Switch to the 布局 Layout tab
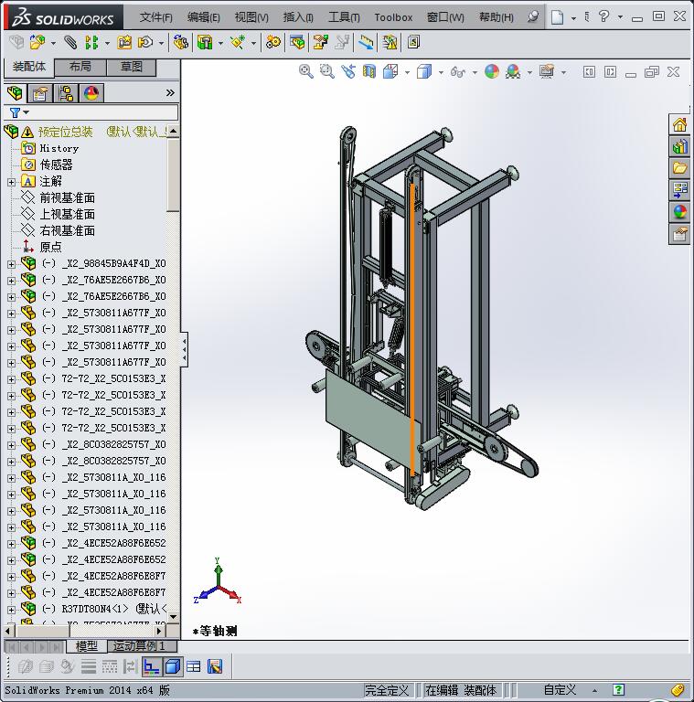 pos(80,67)
